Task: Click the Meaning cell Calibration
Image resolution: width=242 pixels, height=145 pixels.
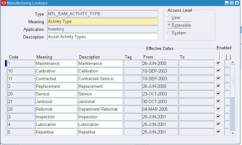Action: coord(56,71)
